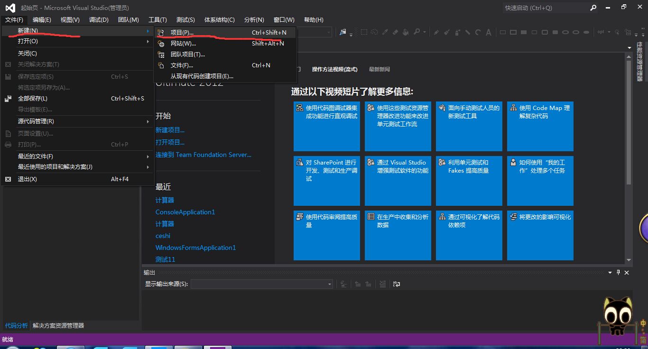
Task: Select the Airbrush spray tool
Action: pos(457,32)
